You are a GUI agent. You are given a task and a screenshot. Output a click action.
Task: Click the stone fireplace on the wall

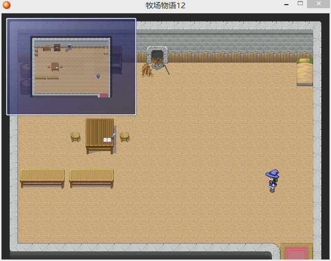pos(157,54)
